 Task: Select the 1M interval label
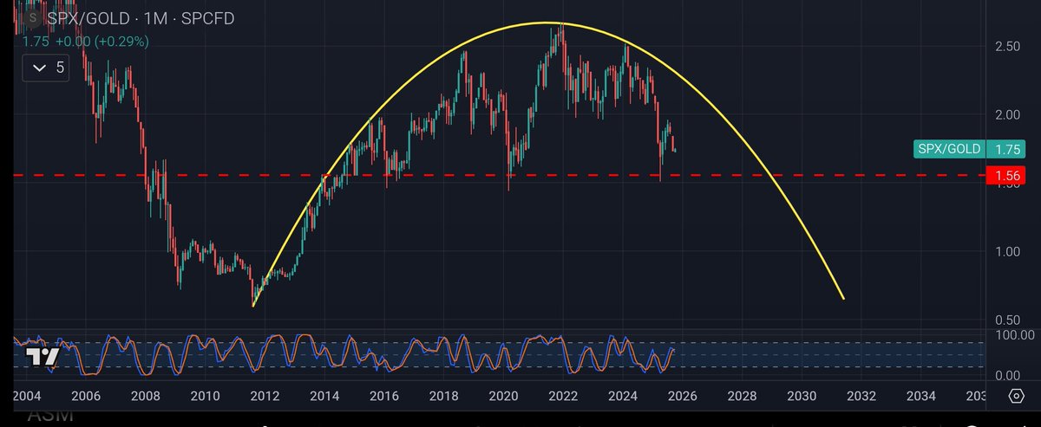pos(156,17)
